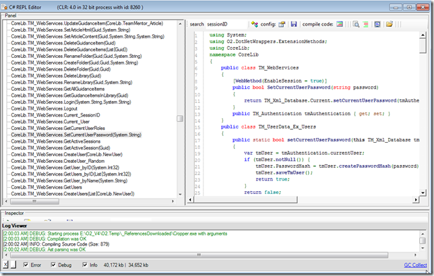Toggle the Info log checkbox
Screen dimensions: 434x276
85,265
